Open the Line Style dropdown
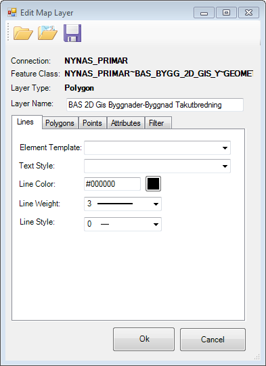Viewport: 266px width, 366px height. point(123,224)
